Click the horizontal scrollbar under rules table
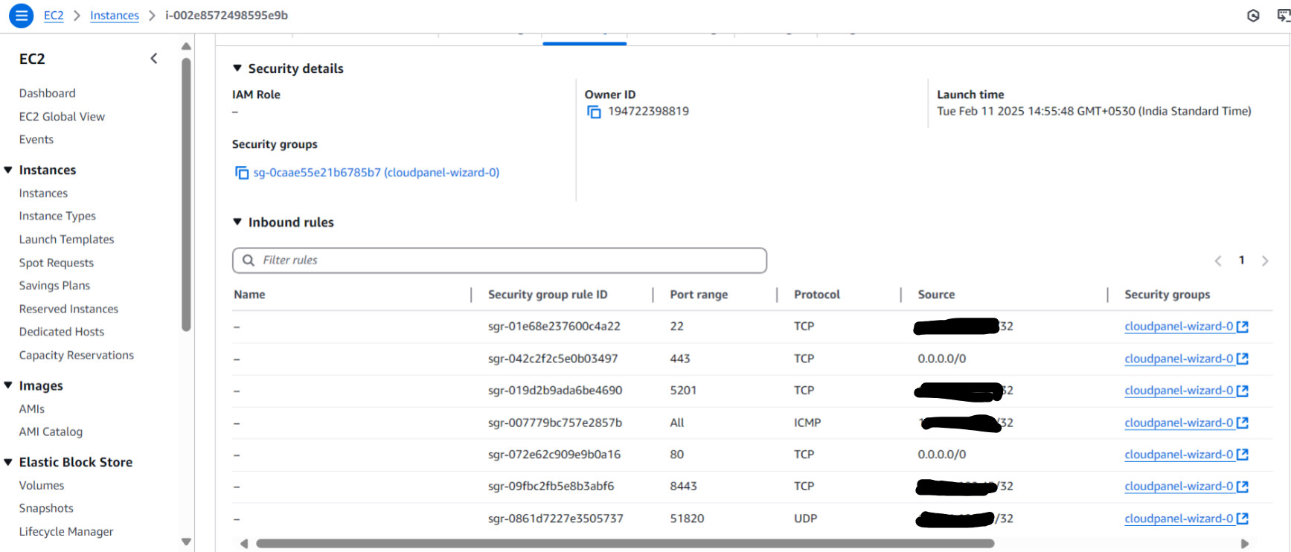 pos(625,544)
